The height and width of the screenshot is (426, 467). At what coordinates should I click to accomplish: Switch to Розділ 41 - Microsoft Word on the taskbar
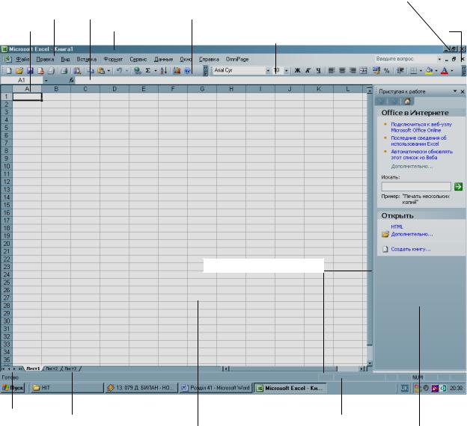[x=216, y=388]
